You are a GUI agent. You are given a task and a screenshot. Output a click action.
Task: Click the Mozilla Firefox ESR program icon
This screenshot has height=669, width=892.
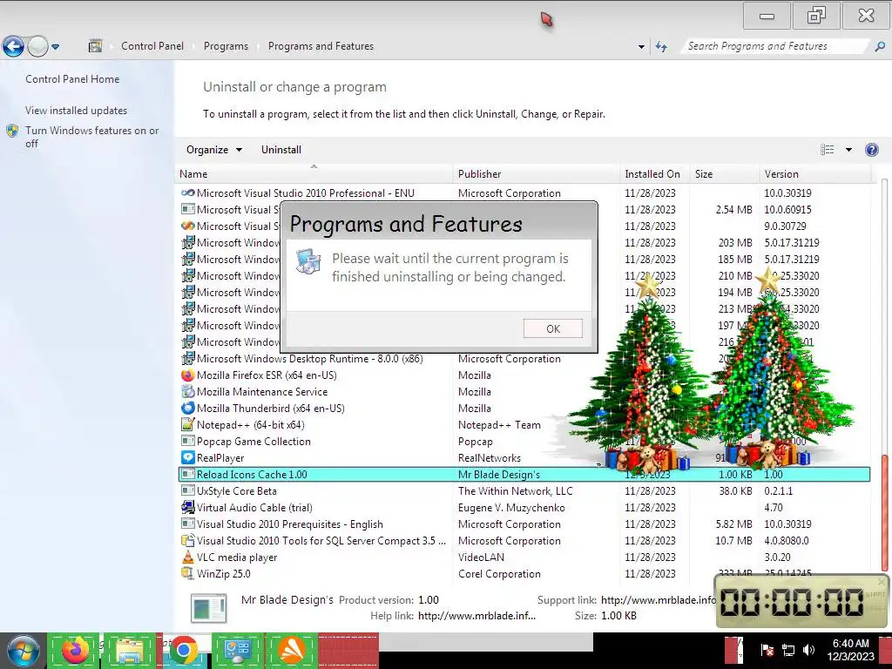(188, 375)
